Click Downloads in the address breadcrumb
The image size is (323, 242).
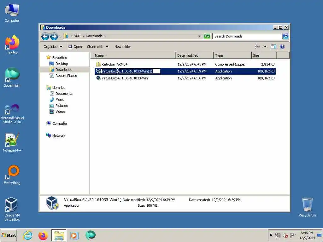pyautogui.click(x=94, y=36)
